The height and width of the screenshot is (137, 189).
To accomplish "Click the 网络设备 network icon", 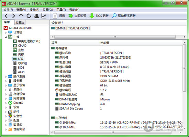I will pos(10,98).
